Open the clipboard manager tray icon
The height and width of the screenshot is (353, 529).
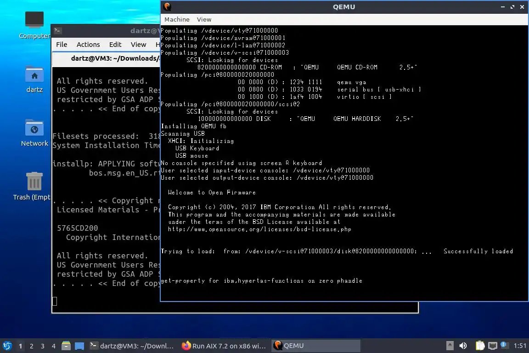coord(480,346)
